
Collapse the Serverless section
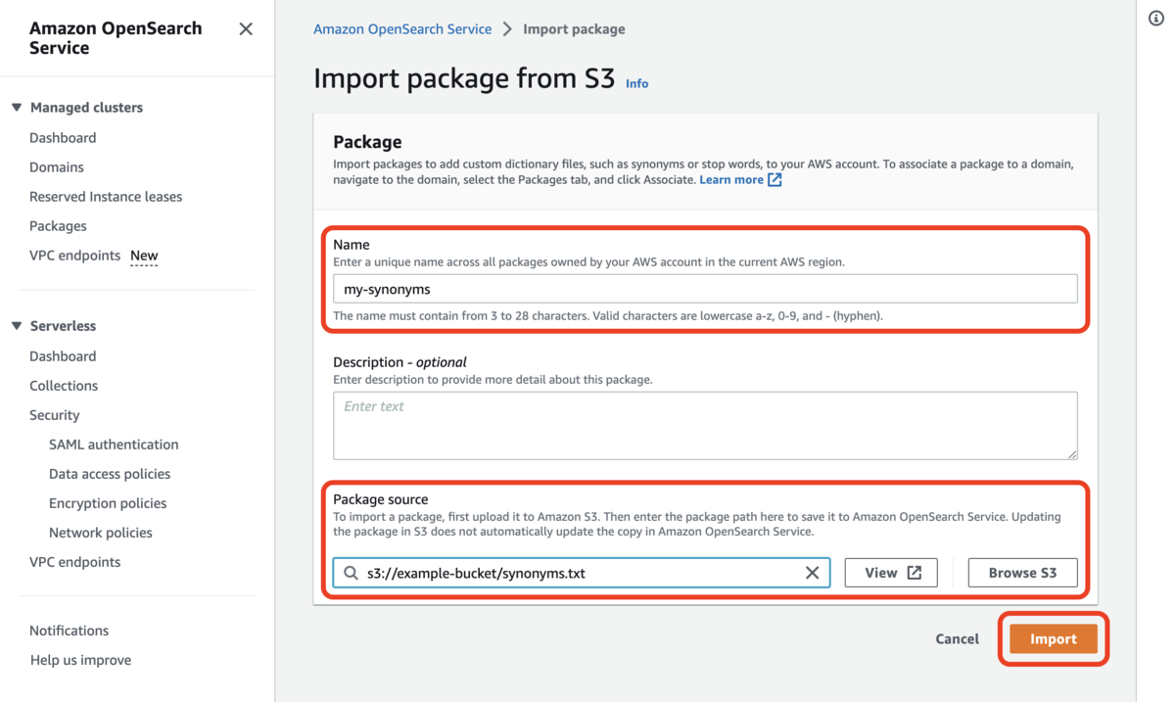pyautogui.click(x=17, y=326)
